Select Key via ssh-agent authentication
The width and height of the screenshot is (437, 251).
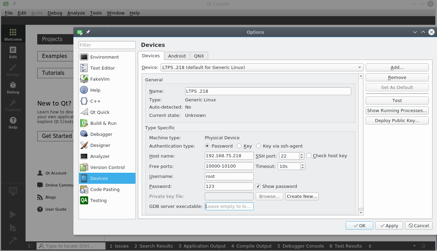258,146
